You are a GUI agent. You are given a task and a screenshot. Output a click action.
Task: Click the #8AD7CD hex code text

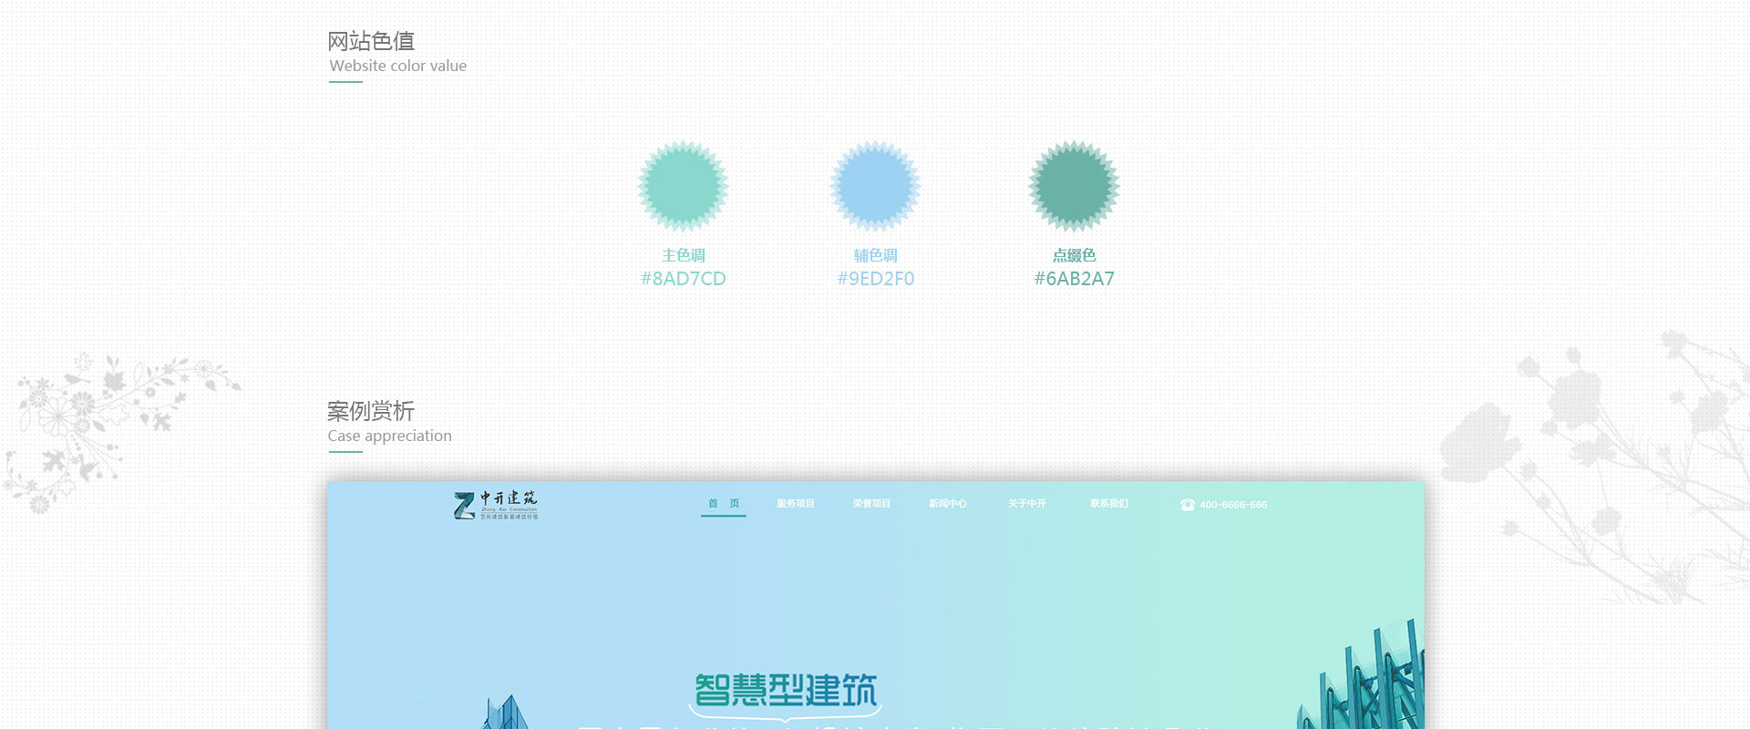click(x=683, y=279)
